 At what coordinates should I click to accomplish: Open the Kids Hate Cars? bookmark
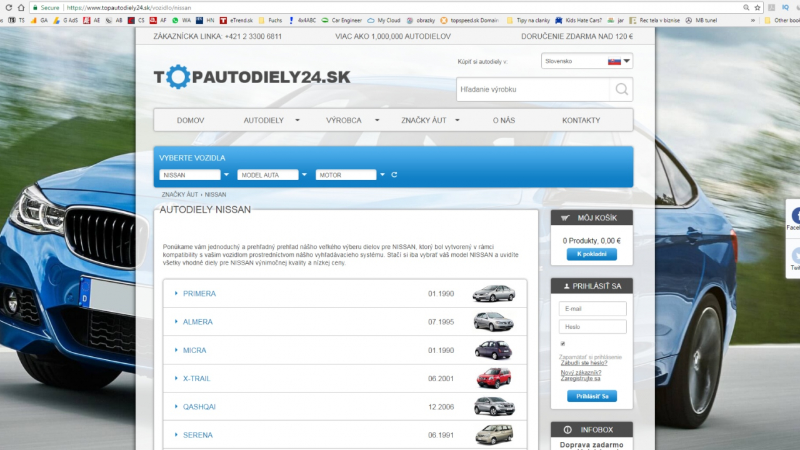click(579, 20)
